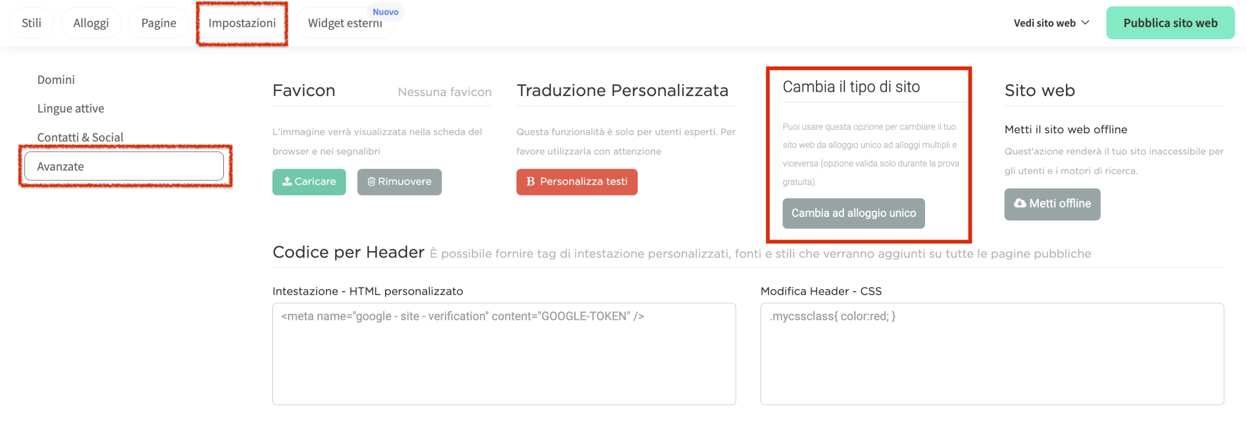Click into the Modifica Header CSS textarea
The width and height of the screenshot is (1247, 423).
point(992,353)
